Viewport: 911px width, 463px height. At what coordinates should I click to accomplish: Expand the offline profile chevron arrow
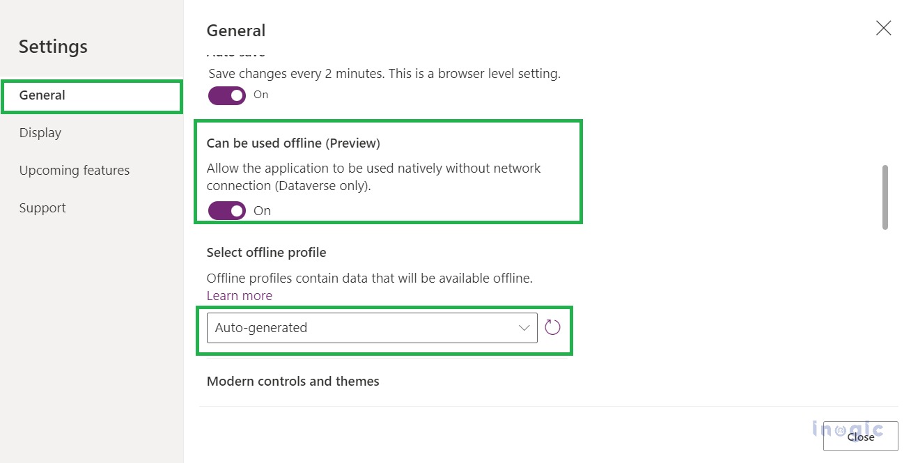(524, 328)
